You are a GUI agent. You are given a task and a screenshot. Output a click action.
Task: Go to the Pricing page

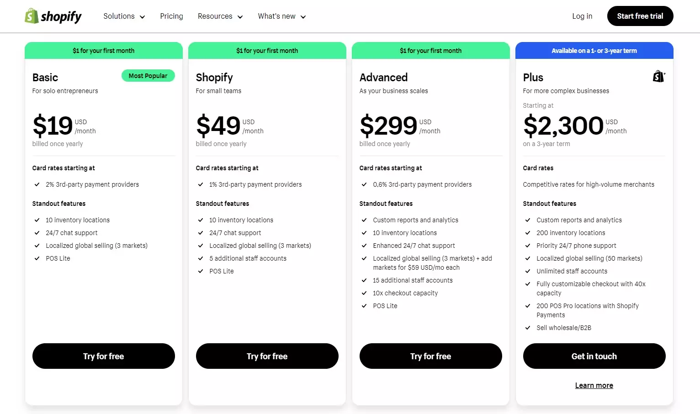coord(171,16)
